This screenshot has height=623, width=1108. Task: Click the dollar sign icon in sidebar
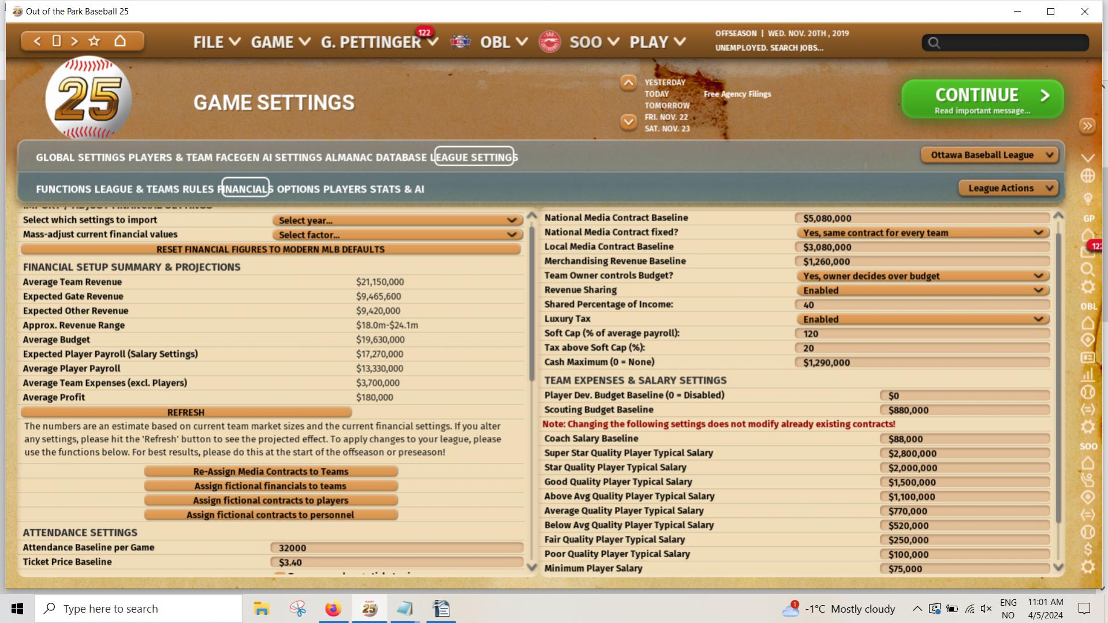point(1088,549)
